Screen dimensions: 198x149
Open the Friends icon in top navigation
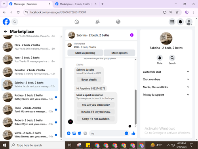click(97, 21)
